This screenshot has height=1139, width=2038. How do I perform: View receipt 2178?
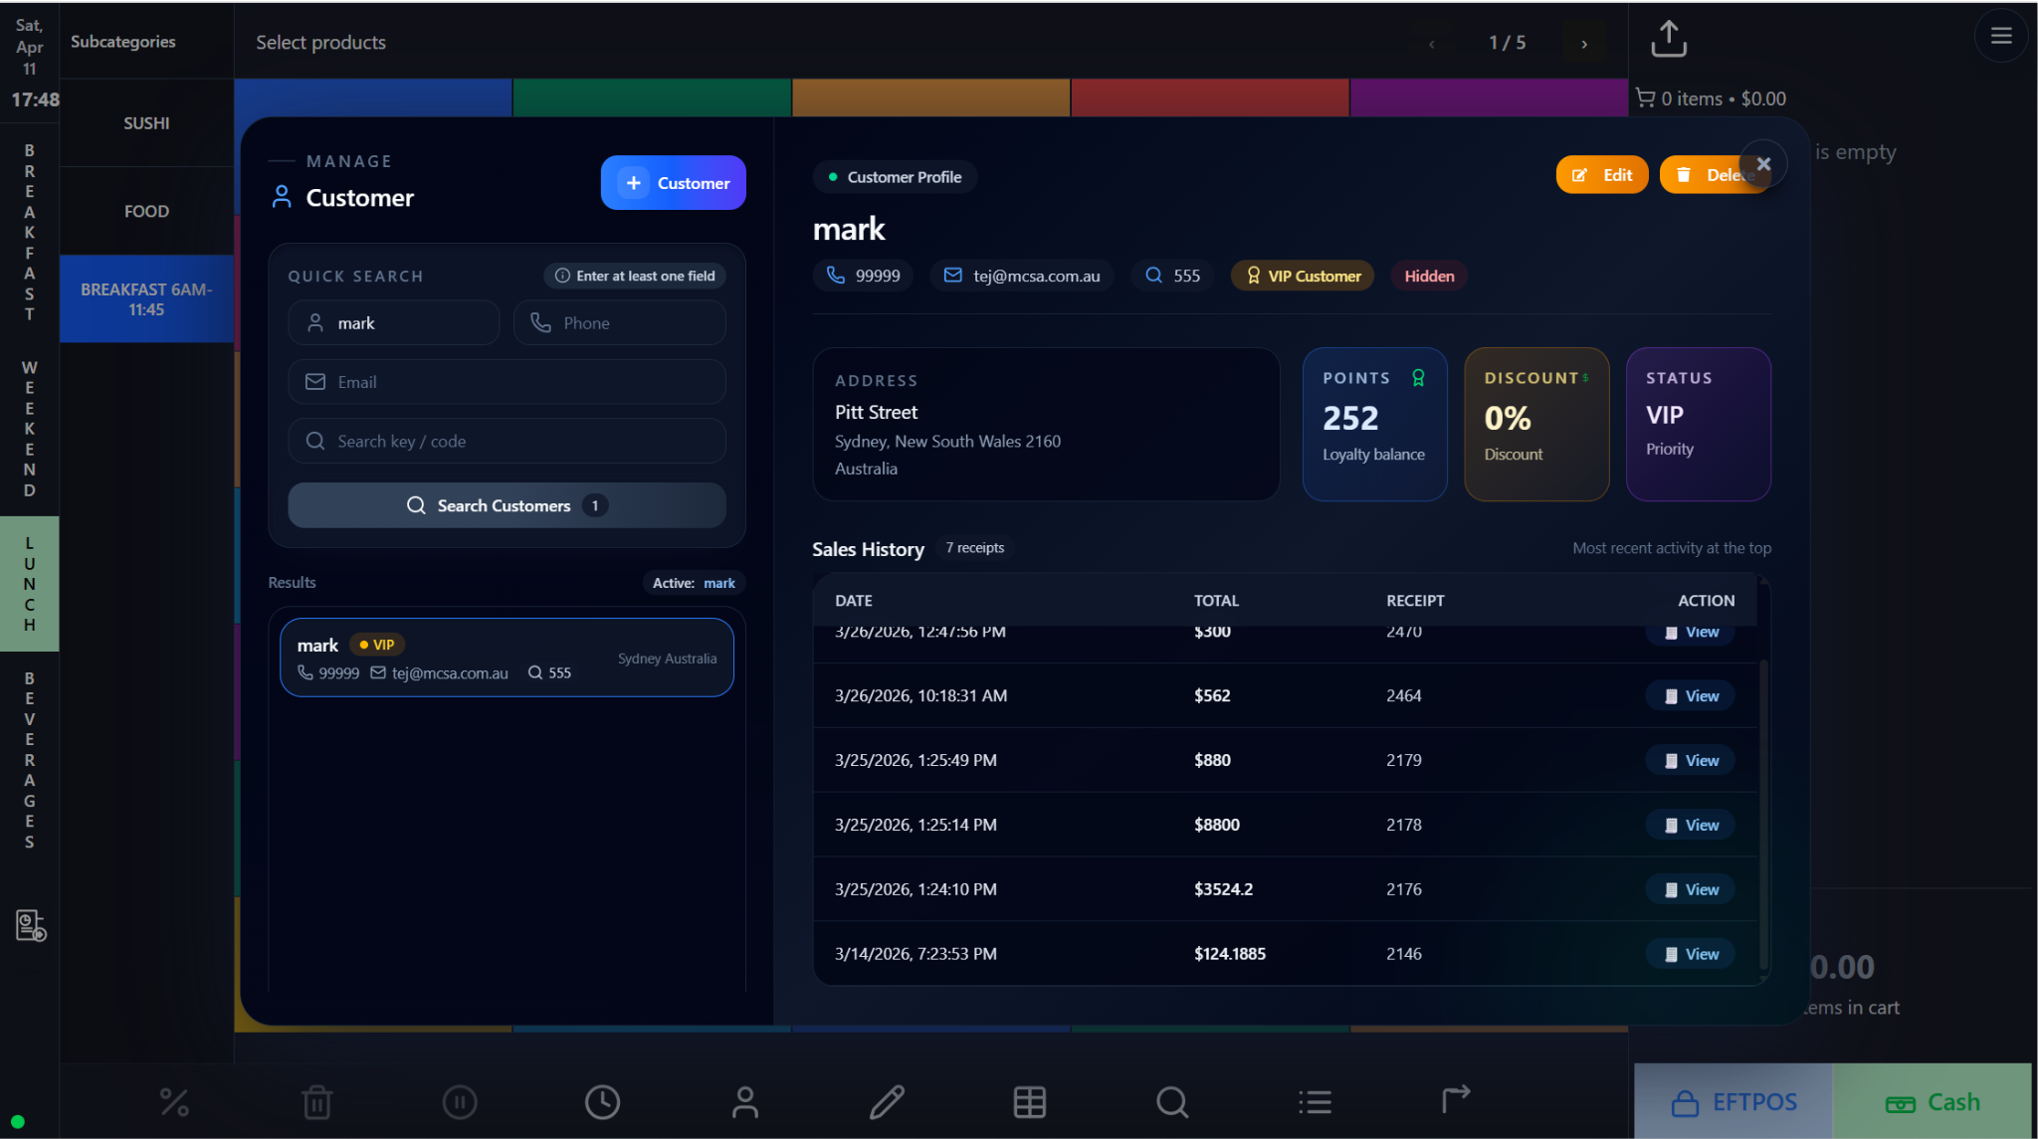(1690, 825)
